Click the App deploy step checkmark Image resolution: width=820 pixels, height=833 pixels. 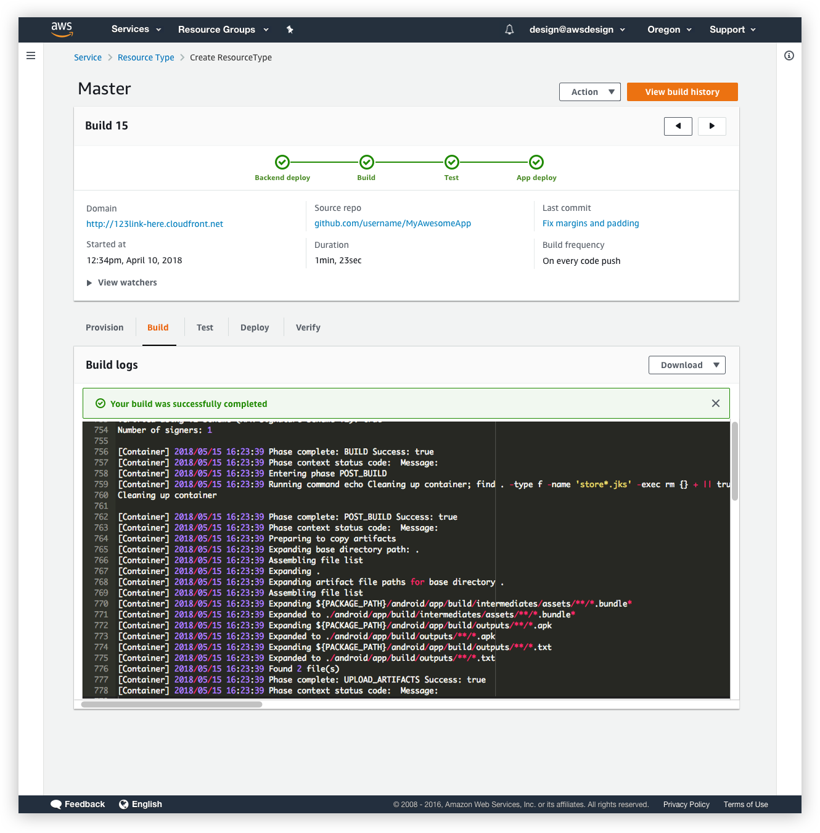click(x=536, y=162)
